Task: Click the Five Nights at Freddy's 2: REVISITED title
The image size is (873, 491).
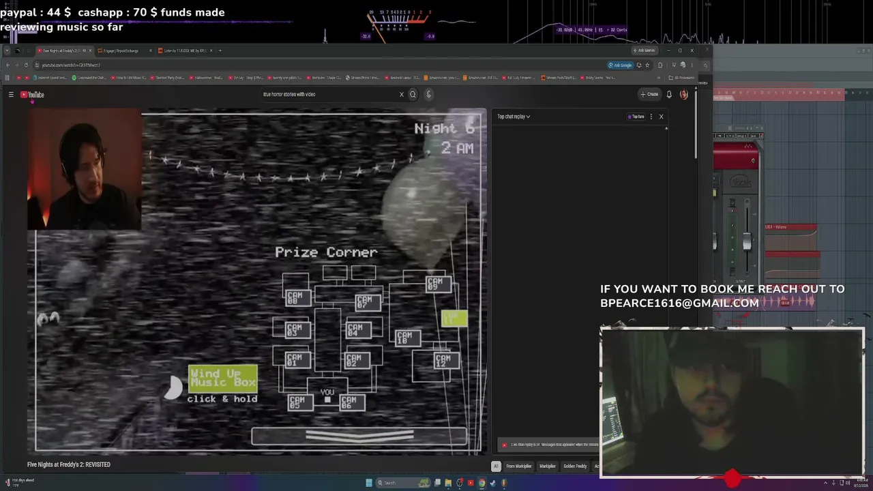Action: pyautogui.click(x=69, y=464)
